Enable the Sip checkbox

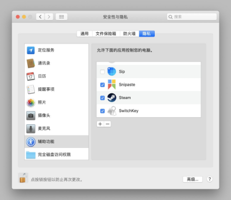[x=102, y=72]
